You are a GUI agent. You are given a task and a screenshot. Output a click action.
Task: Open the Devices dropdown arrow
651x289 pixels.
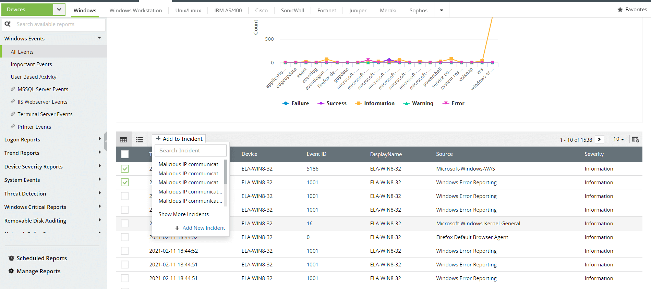pos(59,10)
